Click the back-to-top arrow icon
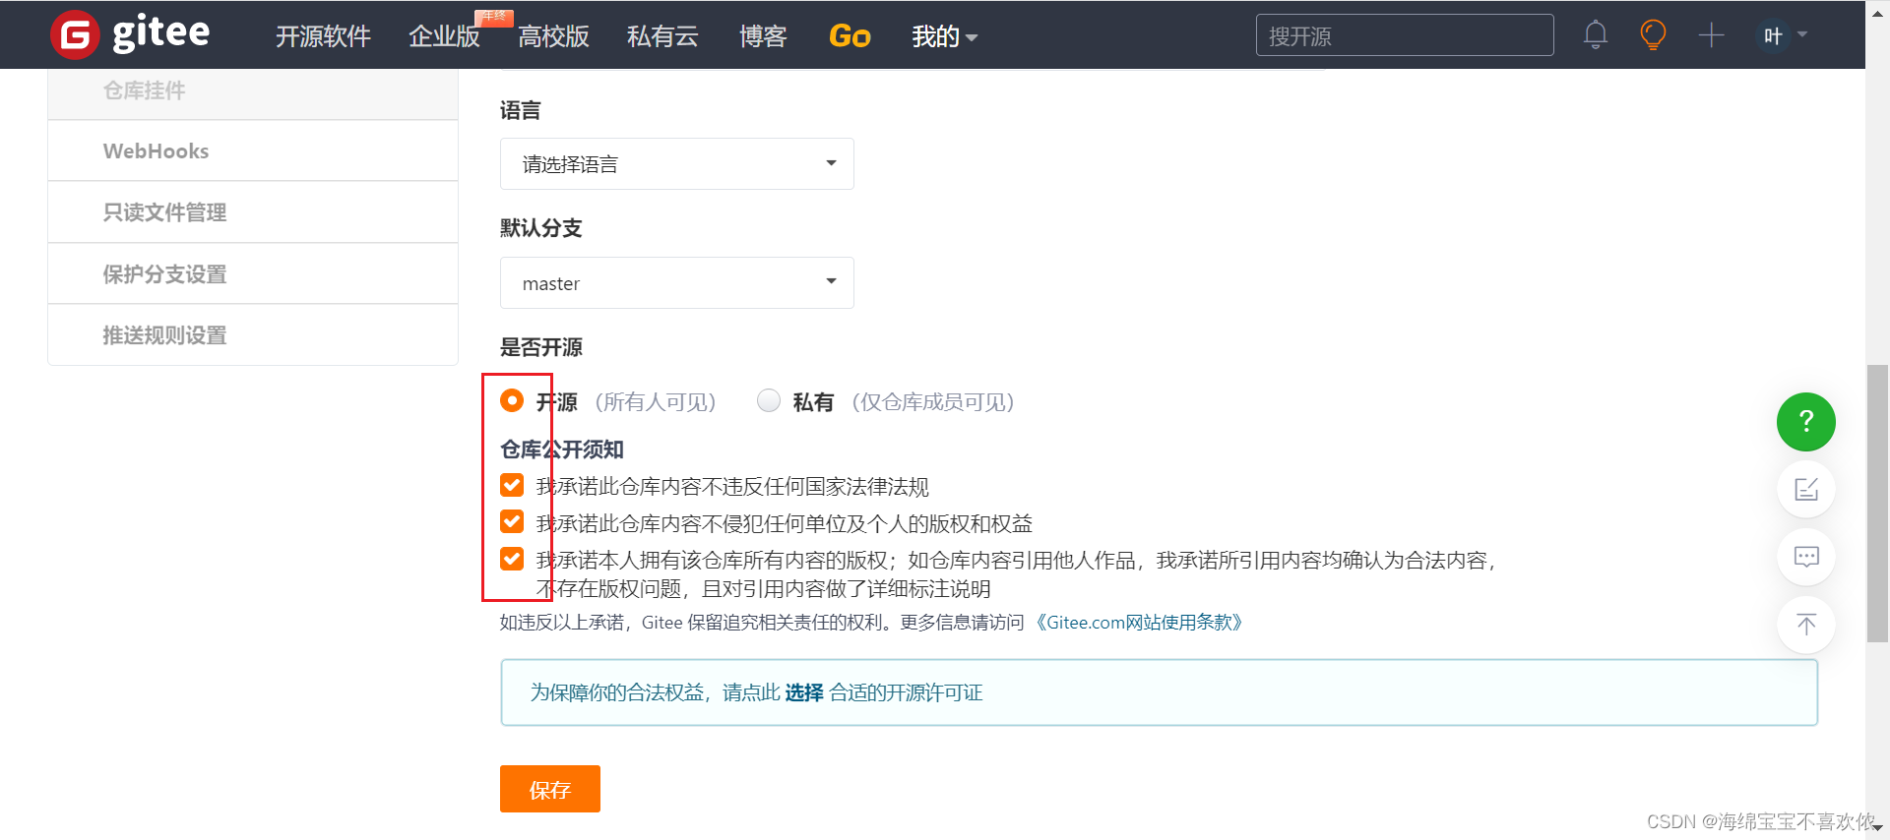 [1806, 625]
